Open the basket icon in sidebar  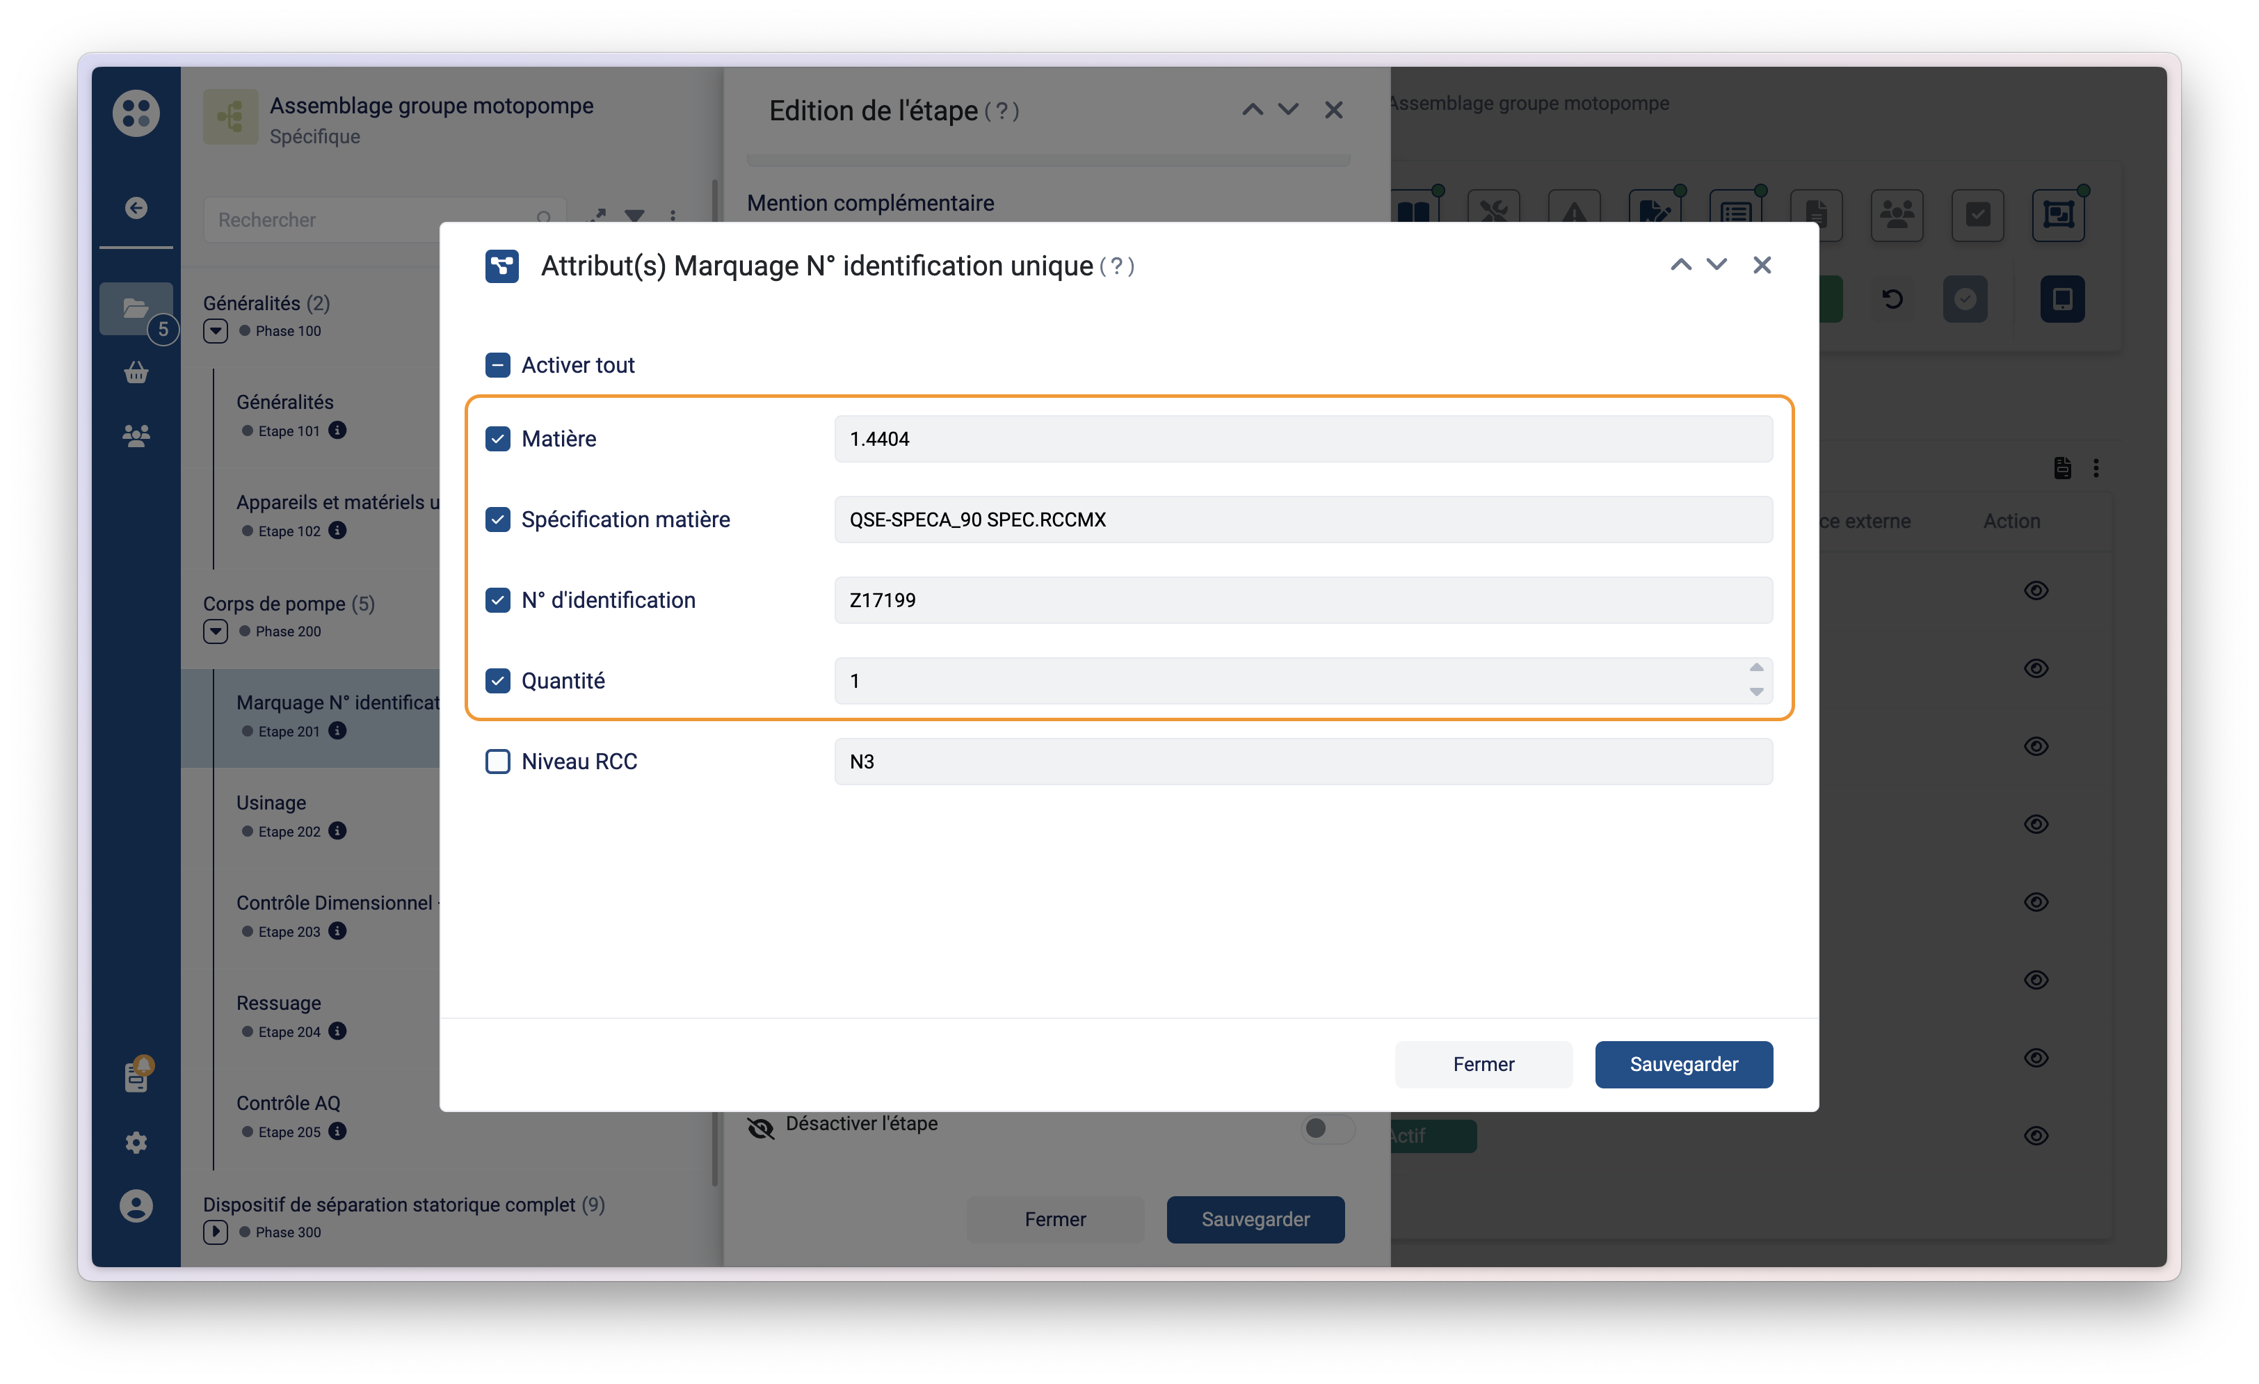coord(136,372)
